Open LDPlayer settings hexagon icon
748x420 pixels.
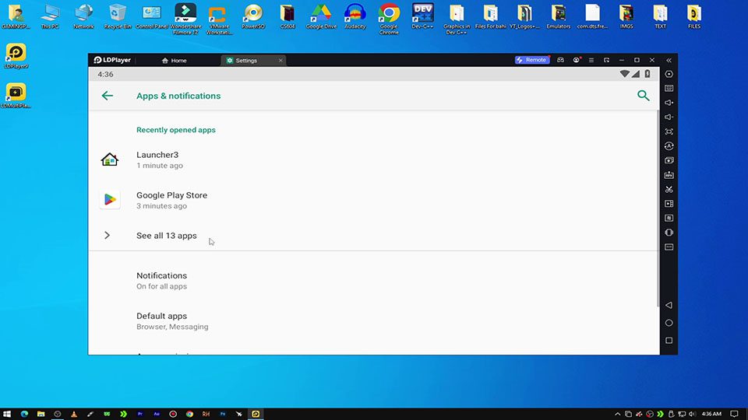(x=669, y=74)
